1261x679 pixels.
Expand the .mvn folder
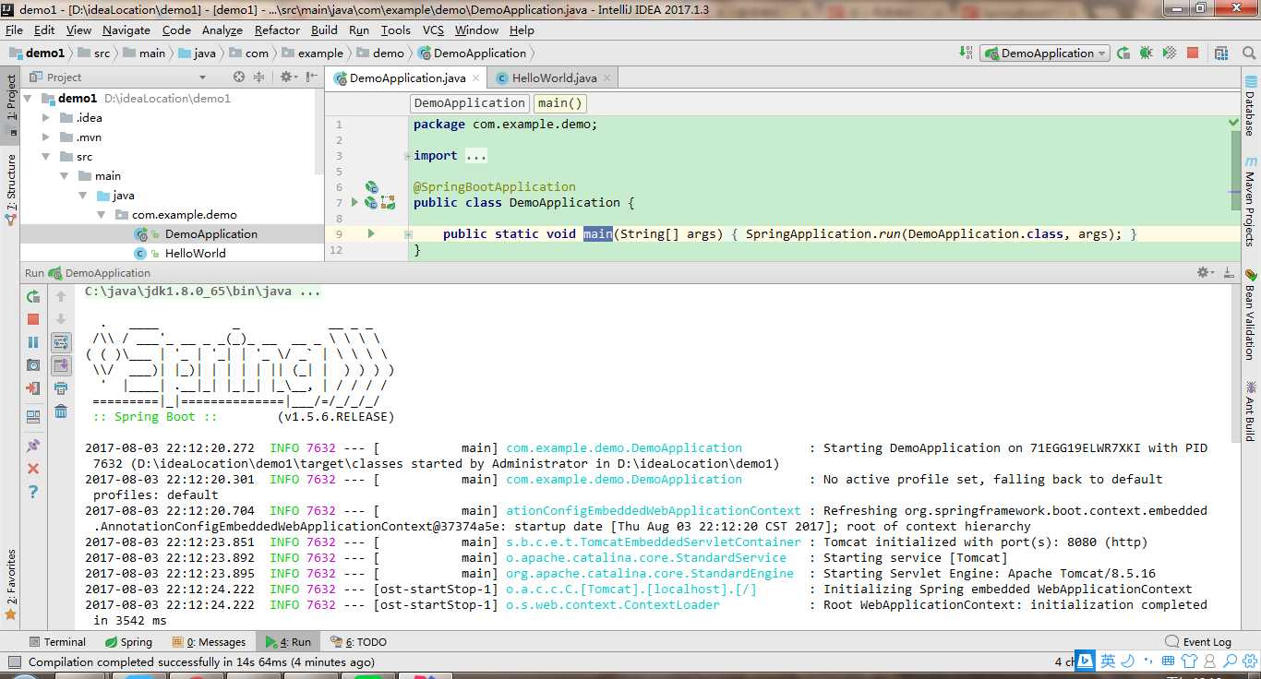tap(46, 137)
